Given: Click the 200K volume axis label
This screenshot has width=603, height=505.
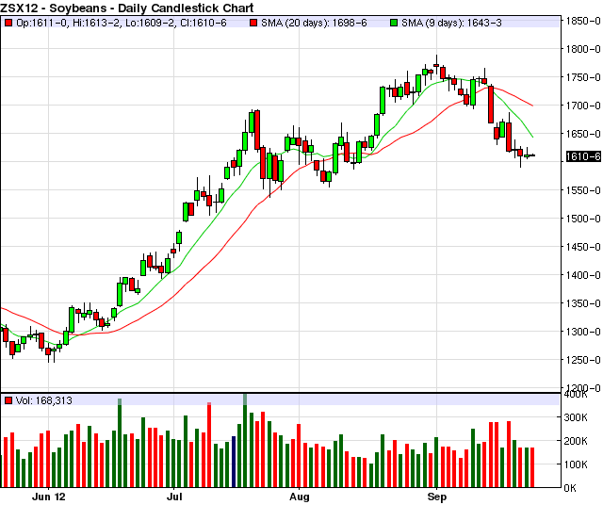Looking at the screenshot, I should 576,441.
